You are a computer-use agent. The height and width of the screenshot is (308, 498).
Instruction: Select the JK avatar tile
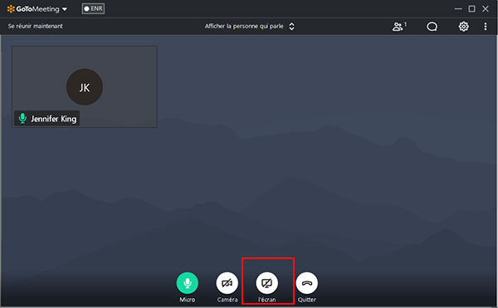85,86
